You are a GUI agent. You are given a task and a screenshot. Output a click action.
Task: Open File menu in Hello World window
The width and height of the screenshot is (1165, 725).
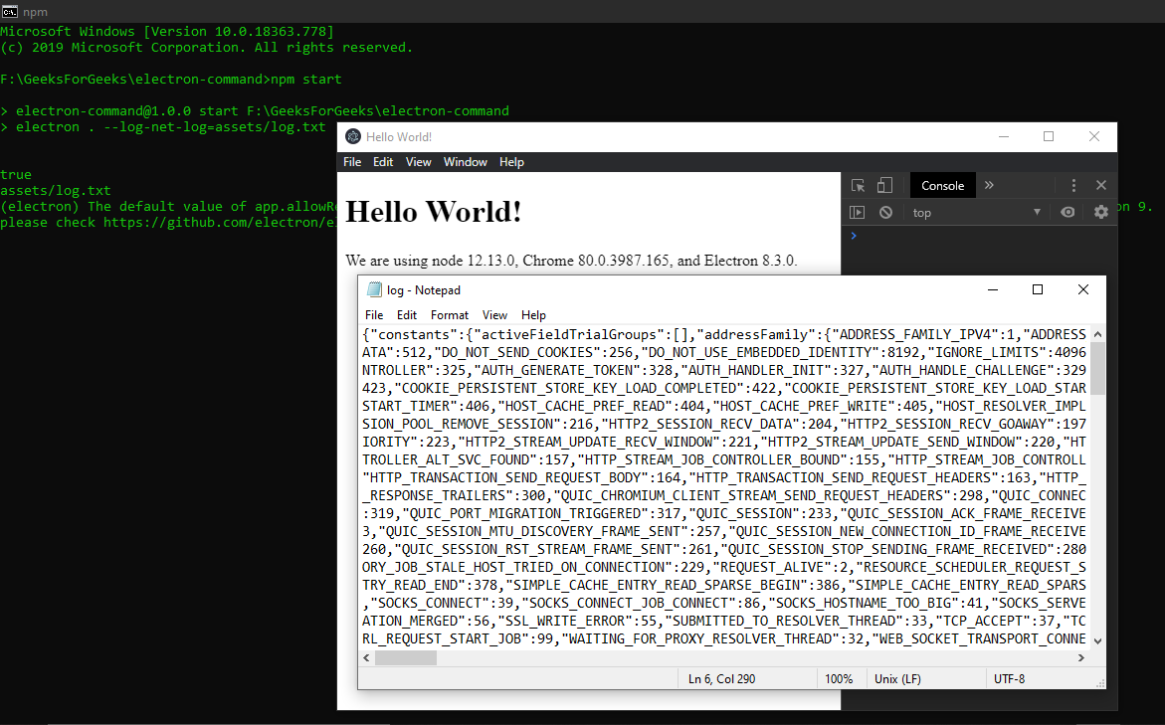pos(352,162)
